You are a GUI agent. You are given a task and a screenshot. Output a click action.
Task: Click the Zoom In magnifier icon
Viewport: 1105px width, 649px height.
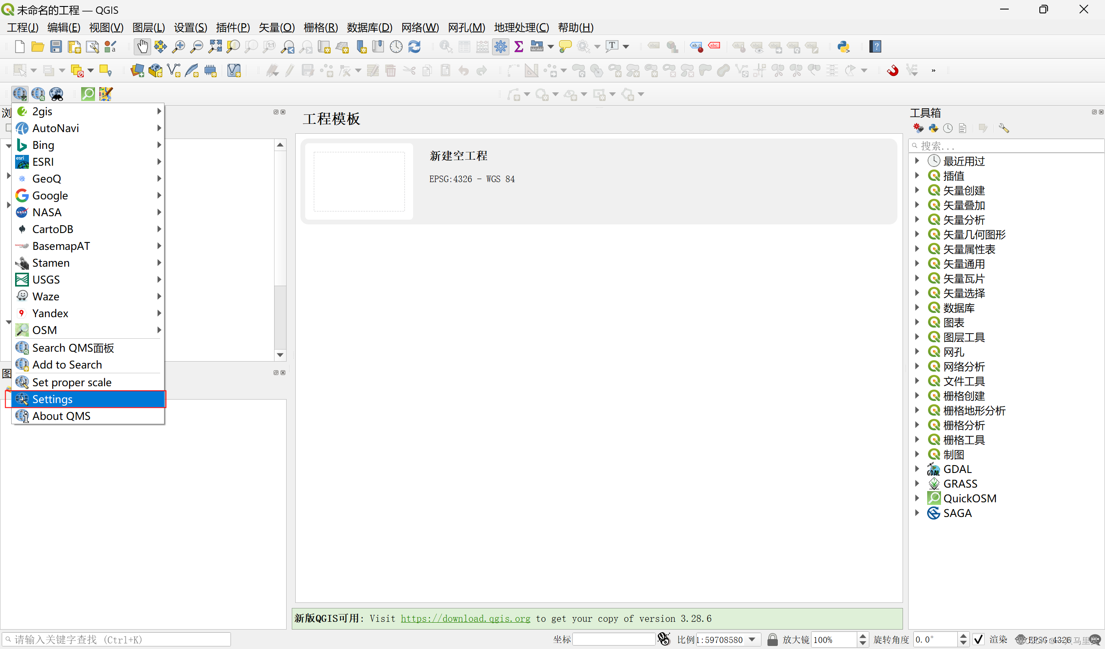tap(178, 47)
